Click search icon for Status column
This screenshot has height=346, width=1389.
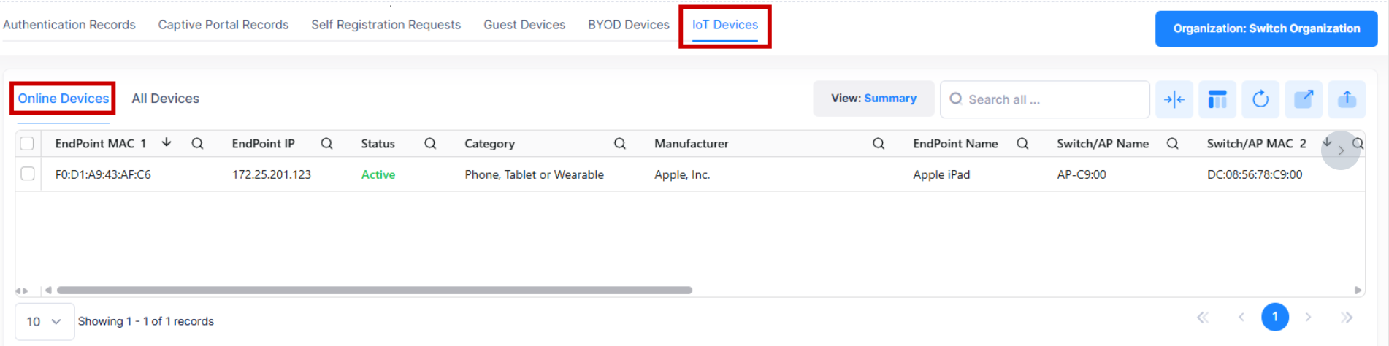[430, 144]
